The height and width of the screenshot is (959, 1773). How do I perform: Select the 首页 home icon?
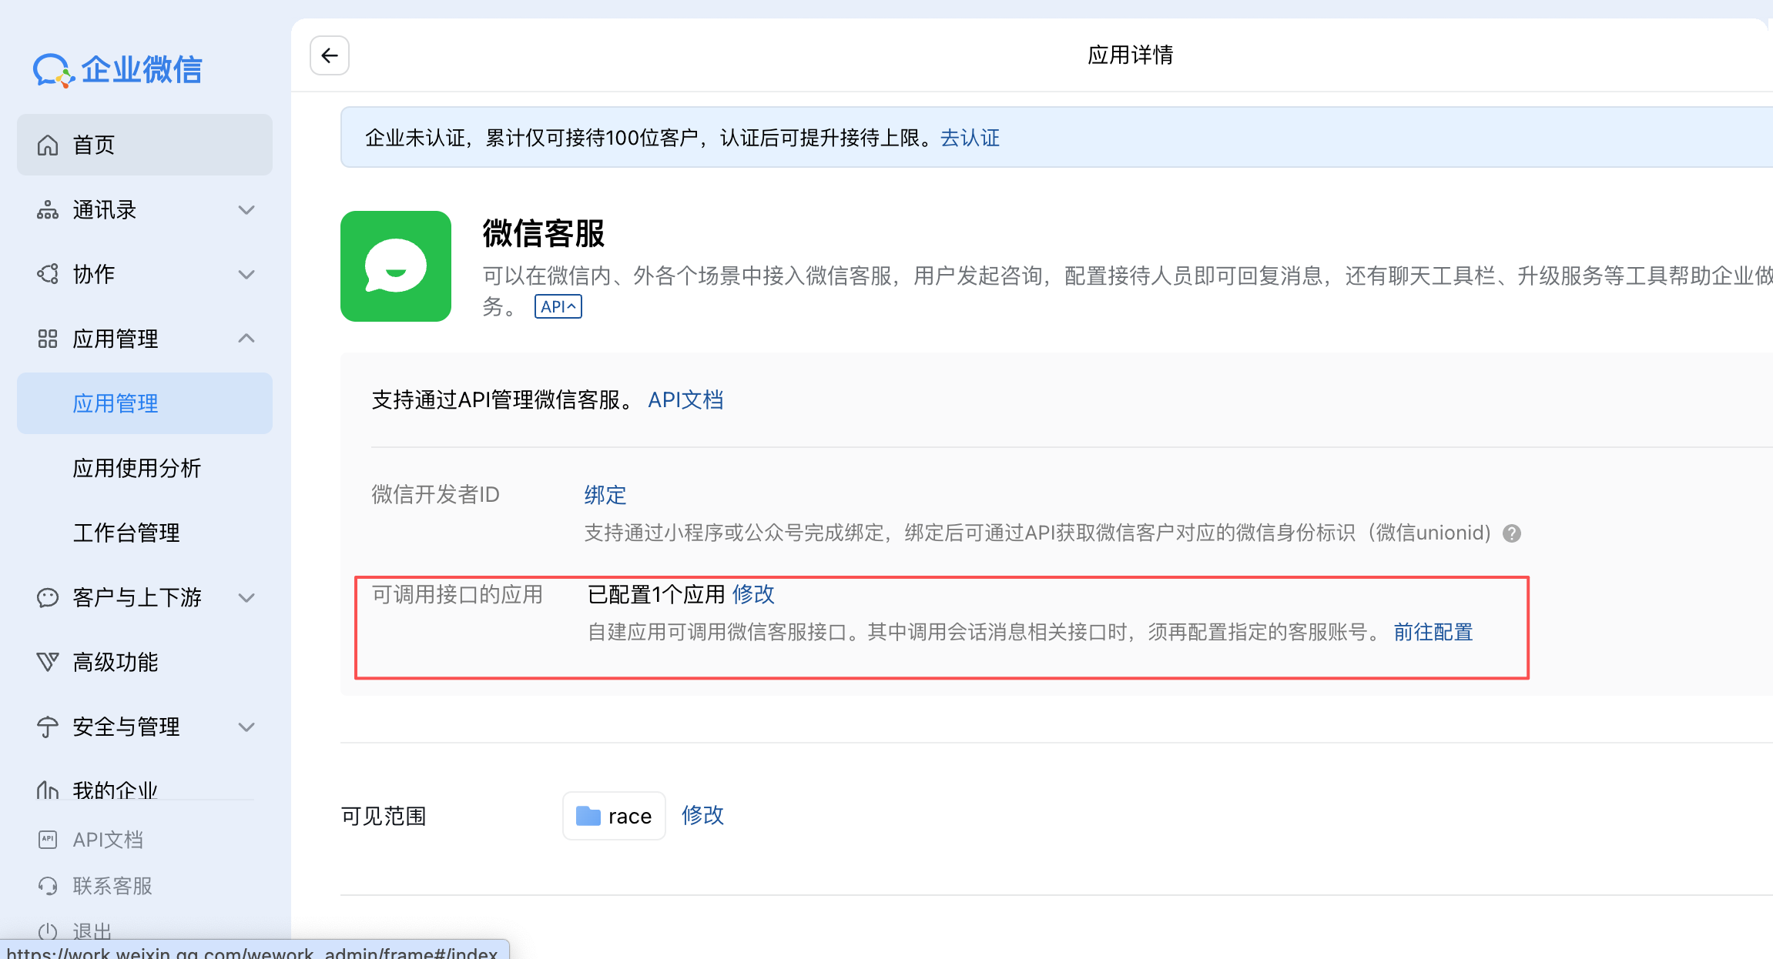coord(48,145)
